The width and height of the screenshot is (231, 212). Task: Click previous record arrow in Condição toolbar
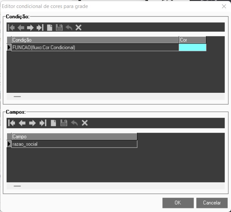(x=21, y=28)
